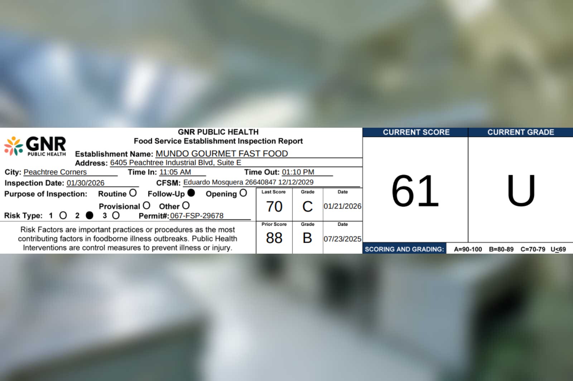
Task: Click the Time Out value 01:10 PM
Action: point(298,172)
